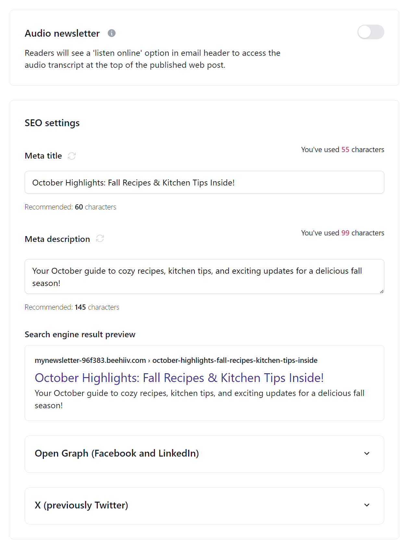Image resolution: width=409 pixels, height=549 pixels.
Task: Open the preview title October Highlights link
Action: pos(179,377)
